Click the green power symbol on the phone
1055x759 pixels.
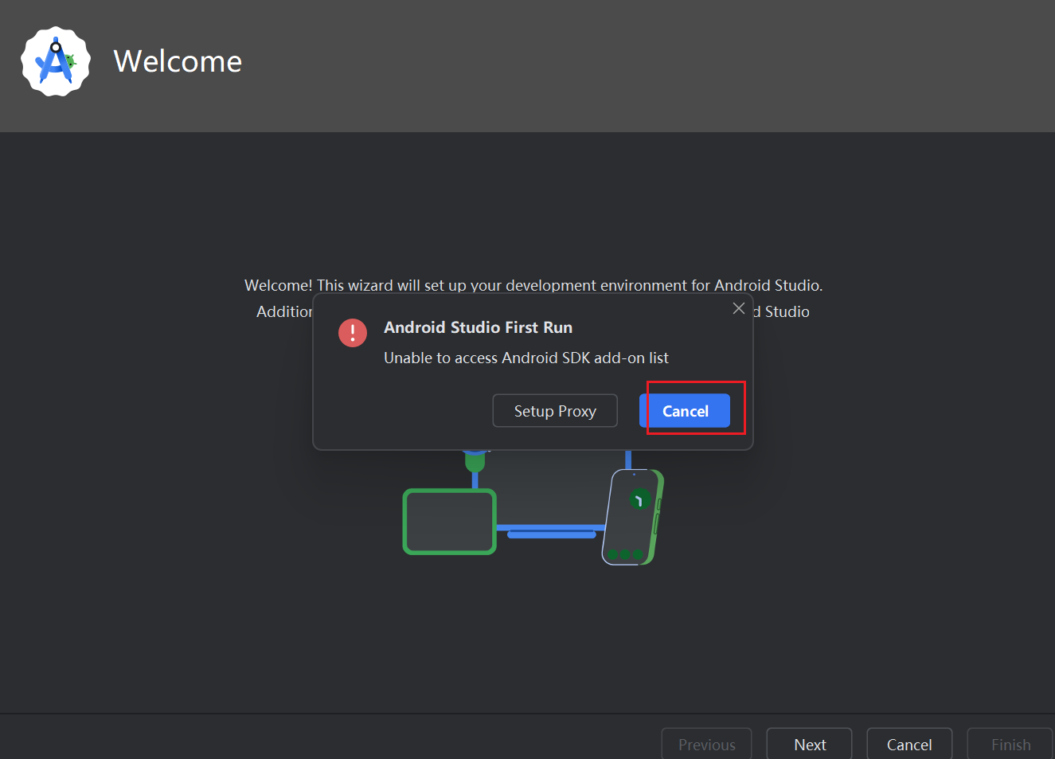click(640, 499)
